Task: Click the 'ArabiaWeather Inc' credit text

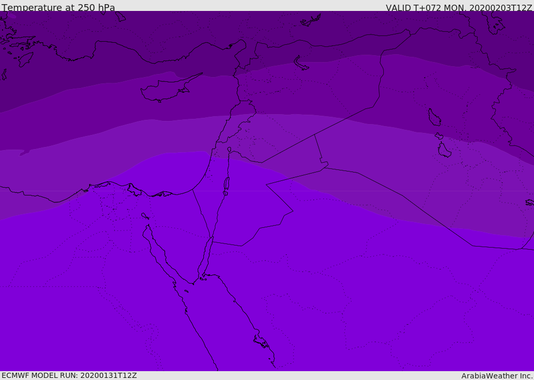Action: [x=497, y=376]
